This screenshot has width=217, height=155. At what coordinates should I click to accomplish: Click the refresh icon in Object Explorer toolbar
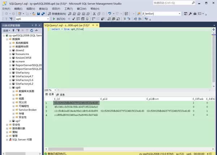click(x=31, y=31)
